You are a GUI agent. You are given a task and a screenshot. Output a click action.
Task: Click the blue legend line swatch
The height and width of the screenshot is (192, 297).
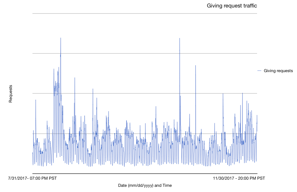(x=259, y=71)
